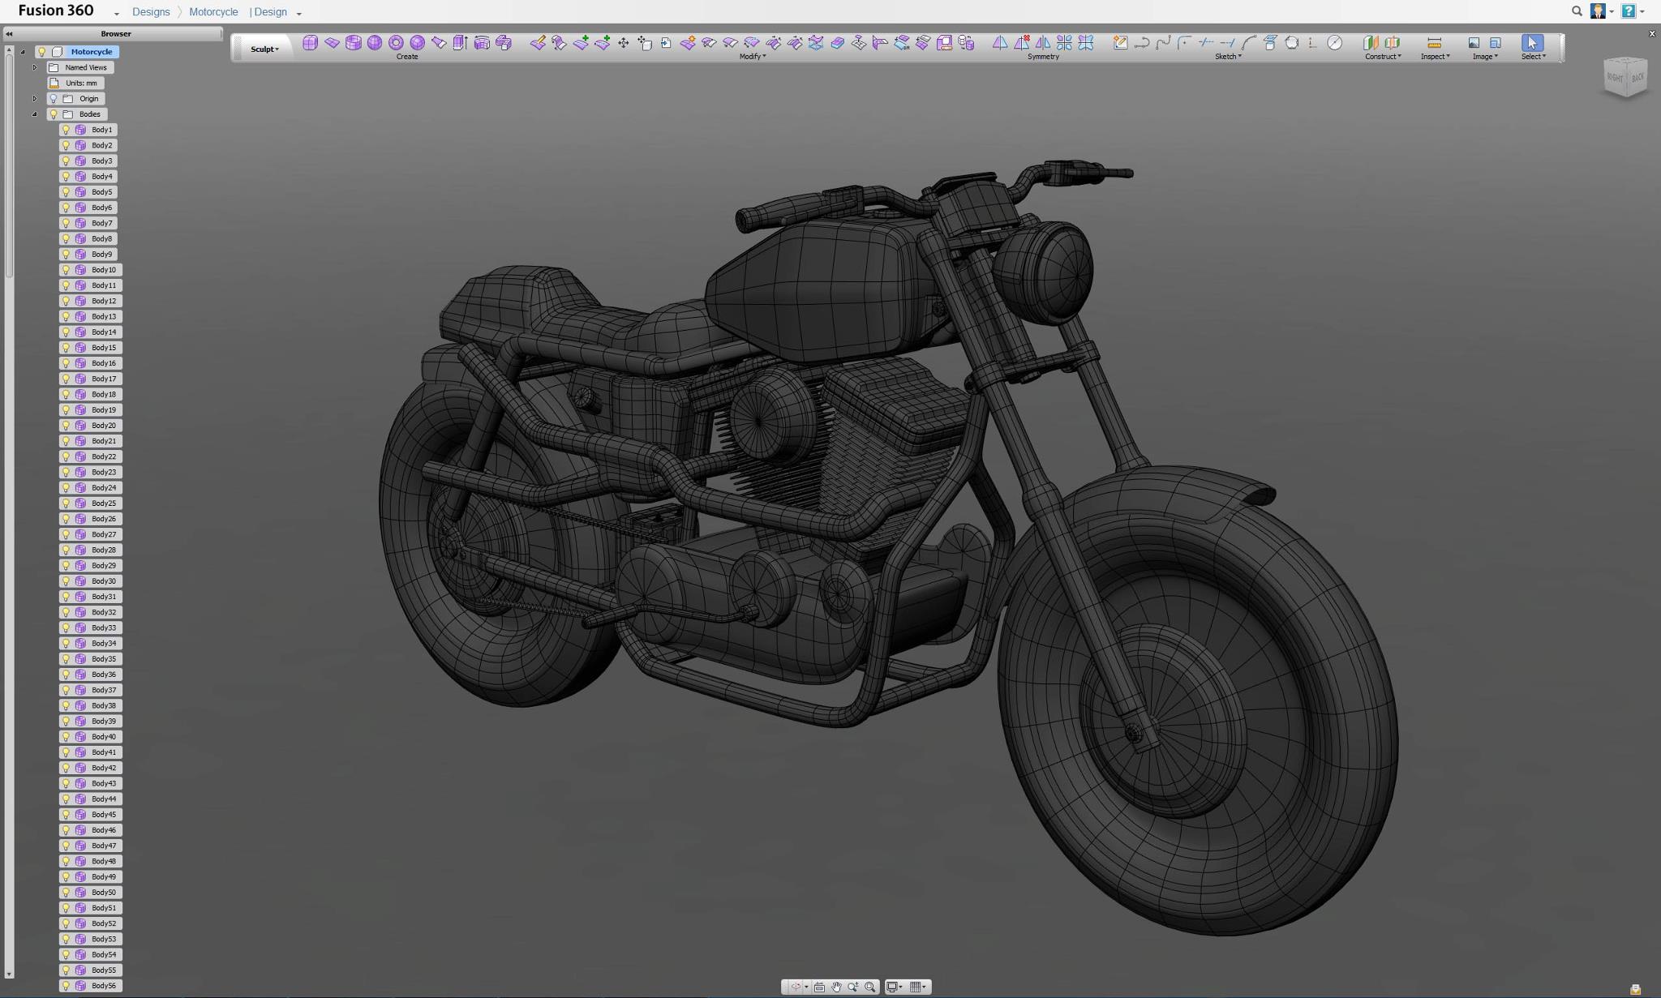Insert an Attached Canvas from the Image group
This screenshot has width=1661, height=998.
[x=1474, y=42]
